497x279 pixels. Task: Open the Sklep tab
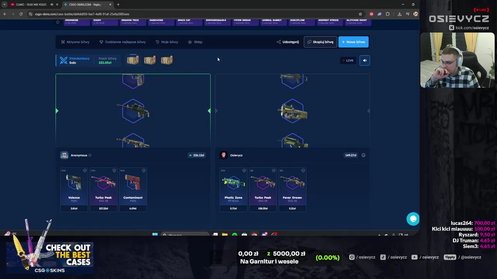click(195, 42)
